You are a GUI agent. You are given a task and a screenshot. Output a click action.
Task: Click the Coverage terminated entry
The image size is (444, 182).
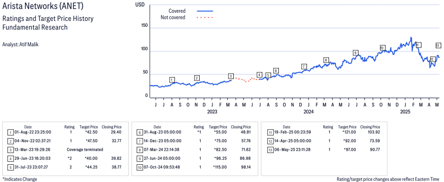point(85,149)
